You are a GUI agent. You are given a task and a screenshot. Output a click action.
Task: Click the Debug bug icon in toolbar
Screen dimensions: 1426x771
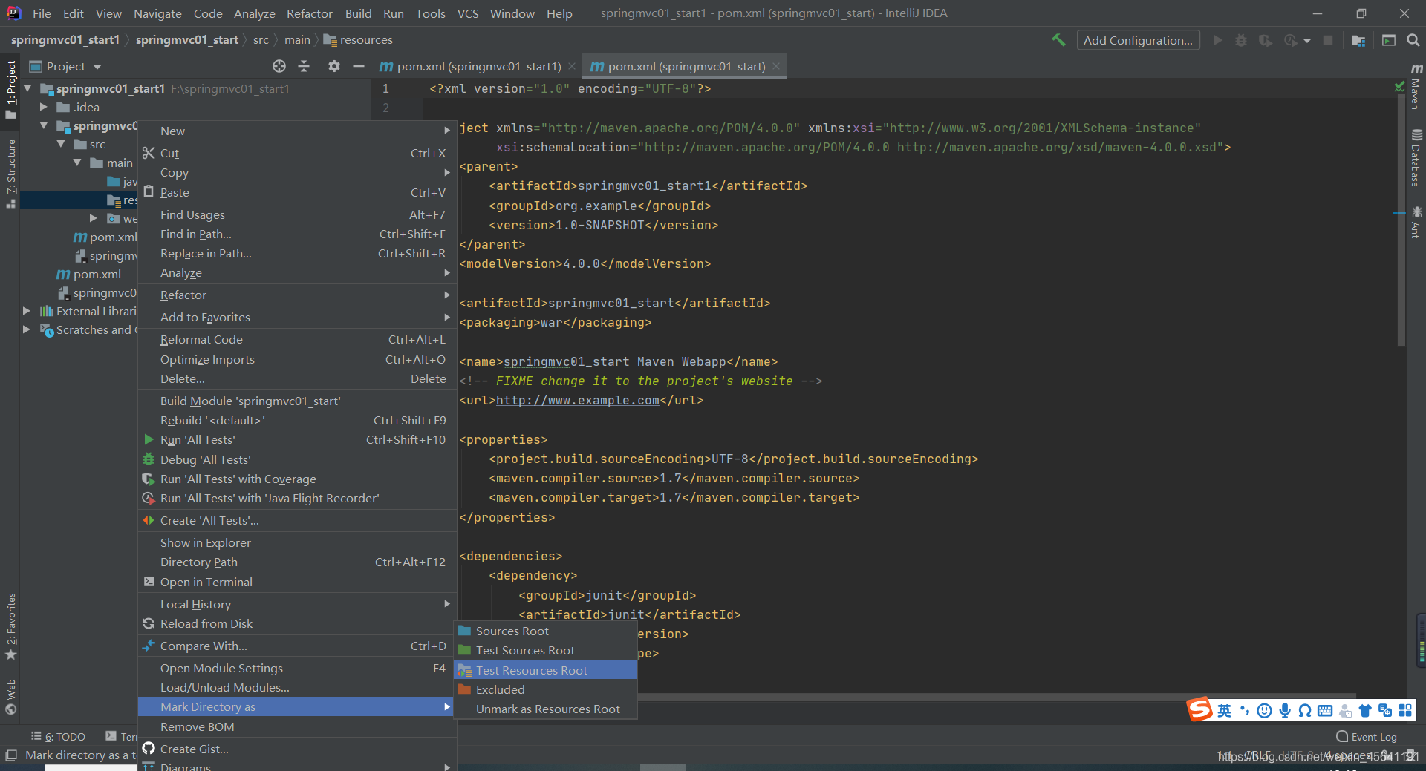click(1241, 40)
